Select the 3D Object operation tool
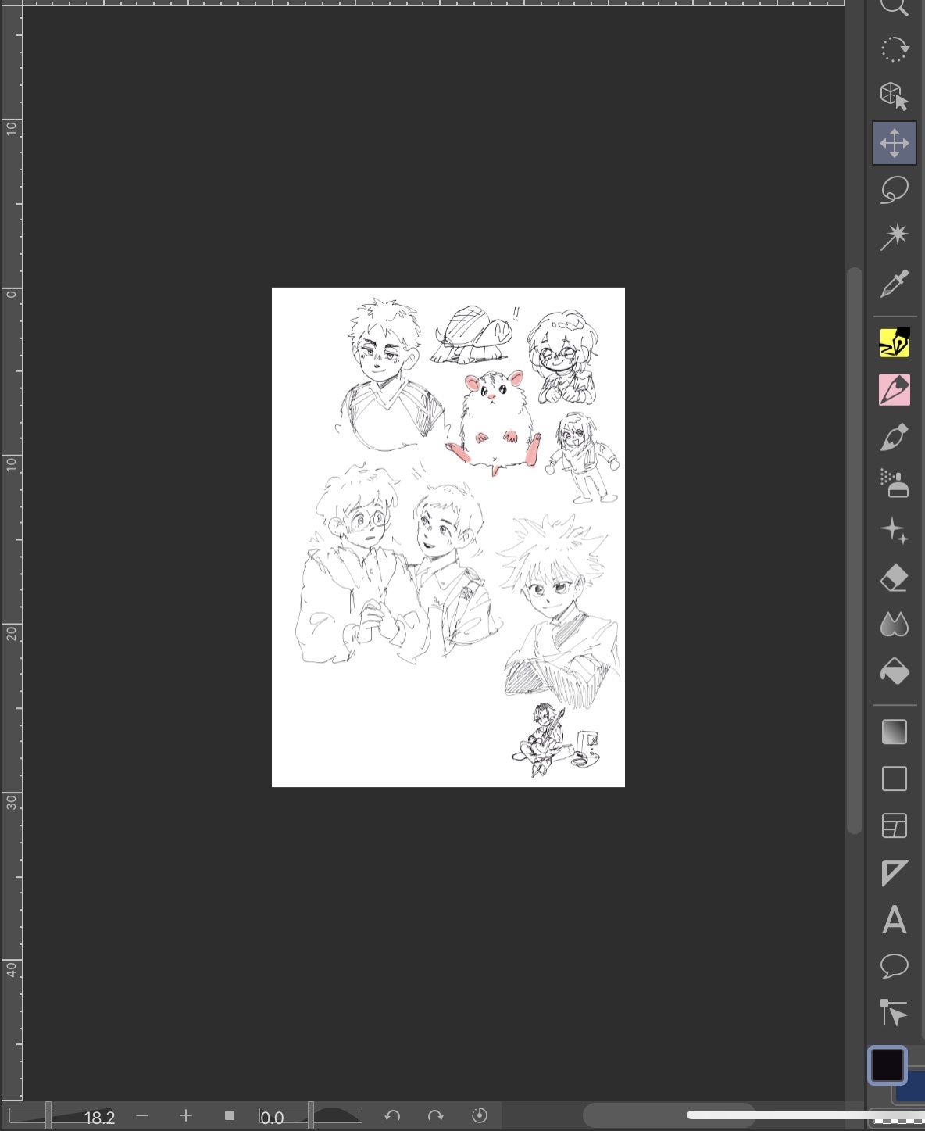 point(895,96)
